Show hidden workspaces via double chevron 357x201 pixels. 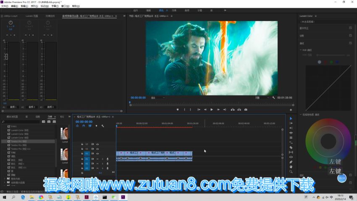coord(225,10)
